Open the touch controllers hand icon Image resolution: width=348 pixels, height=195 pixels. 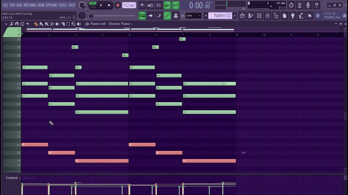[x=309, y=16]
